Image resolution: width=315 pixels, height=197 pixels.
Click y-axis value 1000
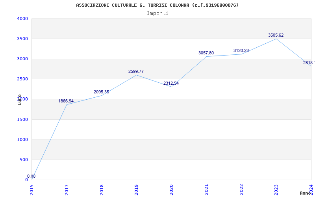22,140
